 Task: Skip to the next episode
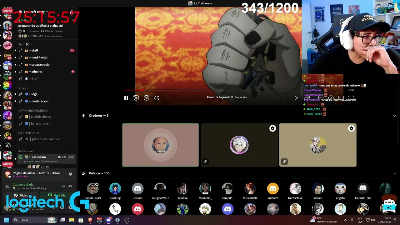[297, 98]
